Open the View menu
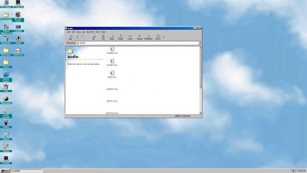This screenshot has height=173, width=307. pos(79,32)
